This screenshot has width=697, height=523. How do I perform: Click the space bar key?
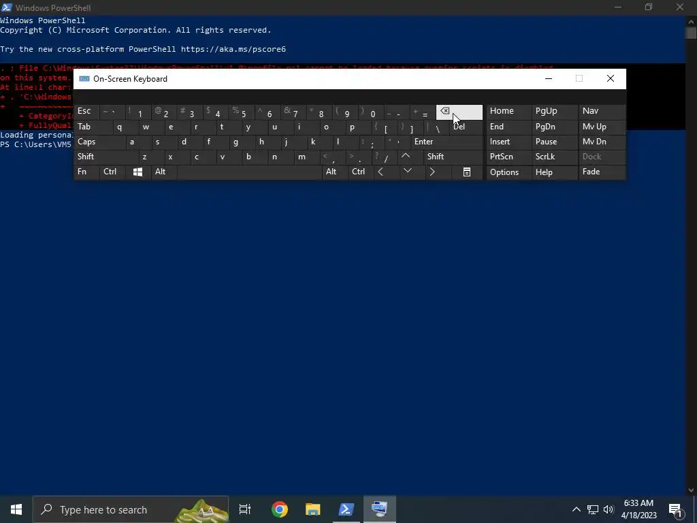(249, 172)
